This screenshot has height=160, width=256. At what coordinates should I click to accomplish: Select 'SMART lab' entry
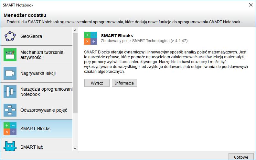pyautogui.click(x=32, y=147)
